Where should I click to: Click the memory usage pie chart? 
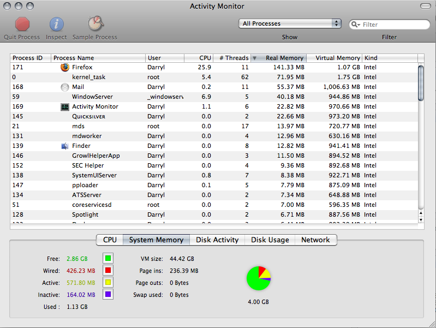259,278
